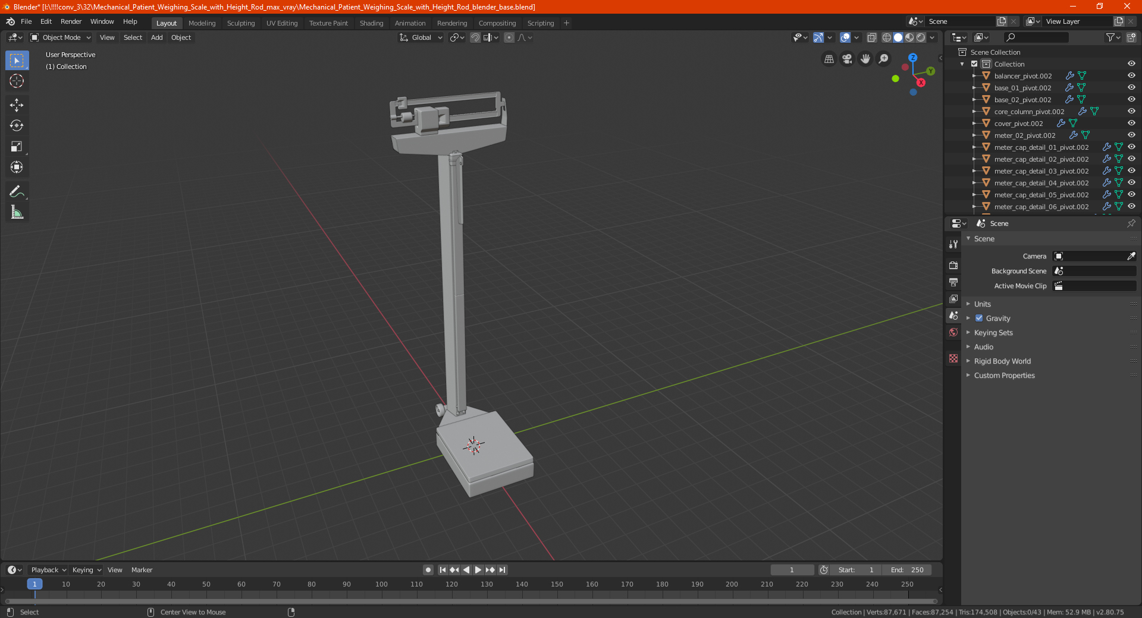The image size is (1142, 618).
Task: Uncheck the Collection exclude checkbox
Action: [974, 64]
